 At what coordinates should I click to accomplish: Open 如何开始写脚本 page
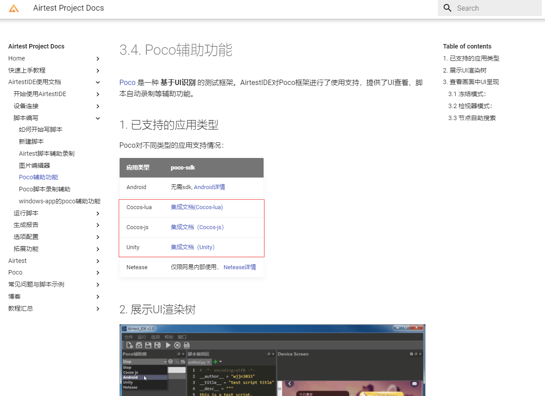coord(41,129)
